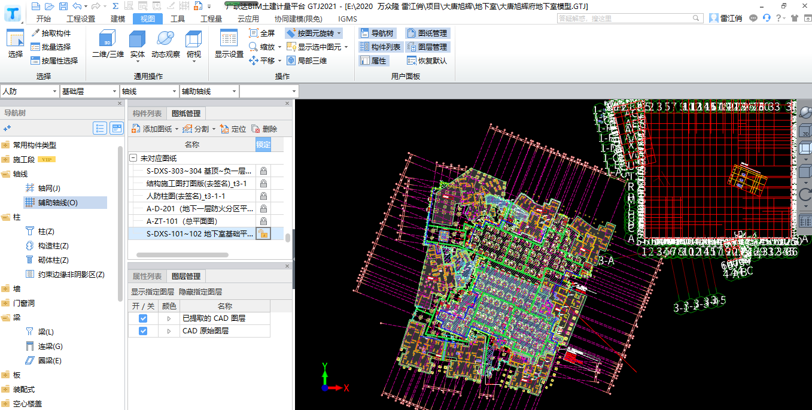Select 辅助轴线(O) in the navigation tree
This screenshot has width=812, height=410.
(x=65, y=202)
